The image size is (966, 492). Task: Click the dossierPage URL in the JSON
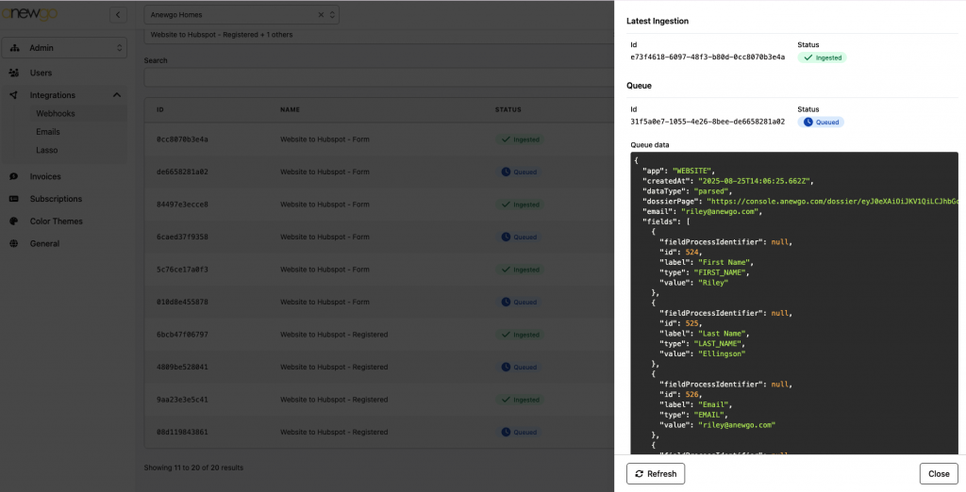click(832, 202)
